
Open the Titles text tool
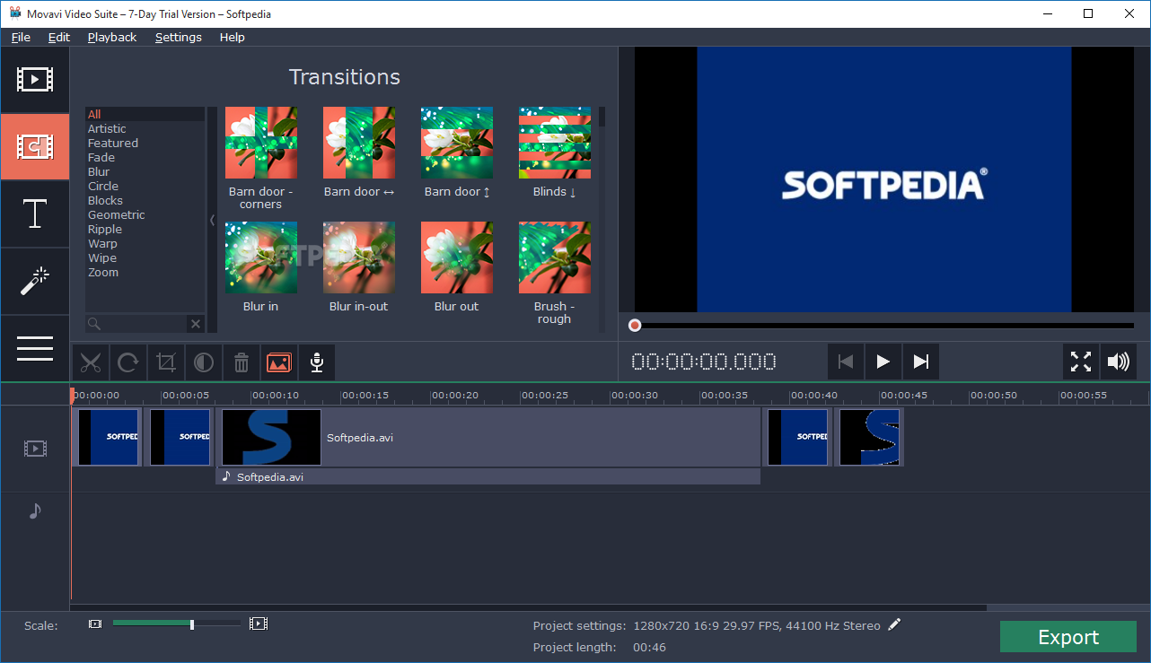coord(35,214)
